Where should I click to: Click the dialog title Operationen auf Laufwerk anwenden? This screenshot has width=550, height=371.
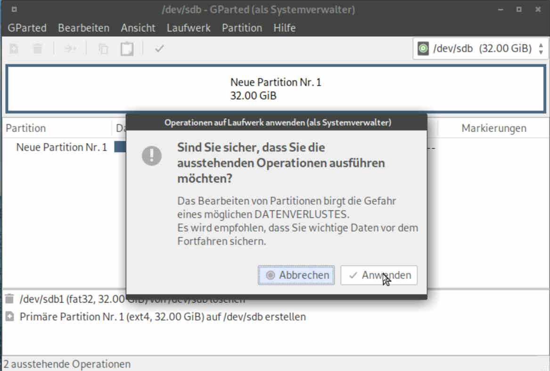pos(278,122)
